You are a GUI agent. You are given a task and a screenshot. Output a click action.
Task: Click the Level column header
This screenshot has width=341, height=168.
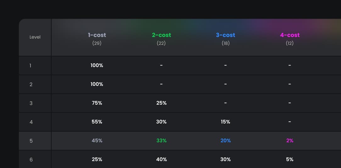click(x=35, y=37)
